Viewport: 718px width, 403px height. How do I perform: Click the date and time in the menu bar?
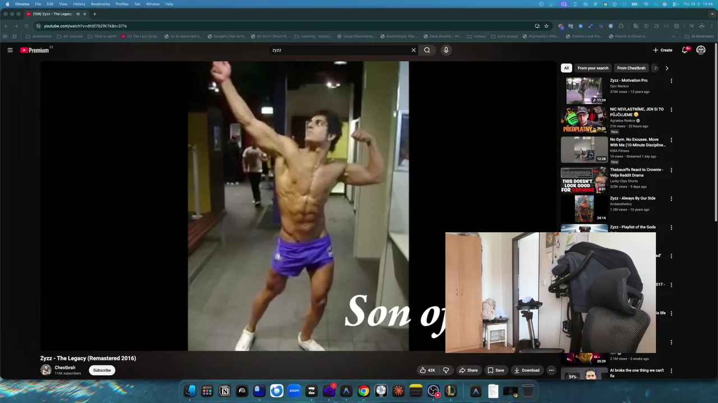pyautogui.click(x=698, y=4)
